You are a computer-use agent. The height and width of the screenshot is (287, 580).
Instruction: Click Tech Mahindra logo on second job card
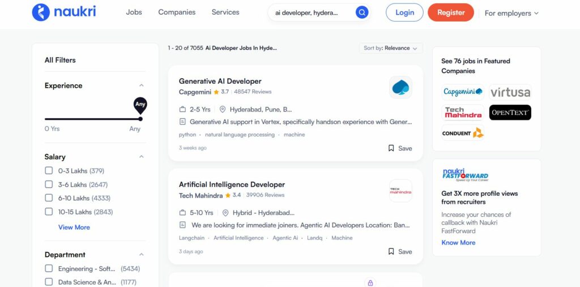[x=400, y=191]
